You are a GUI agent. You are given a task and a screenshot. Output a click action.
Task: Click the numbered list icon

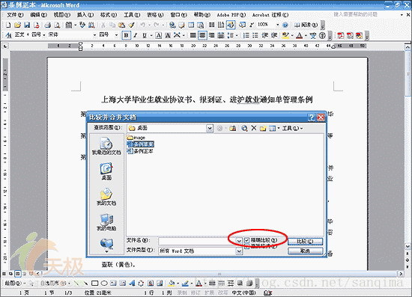[246, 35]
